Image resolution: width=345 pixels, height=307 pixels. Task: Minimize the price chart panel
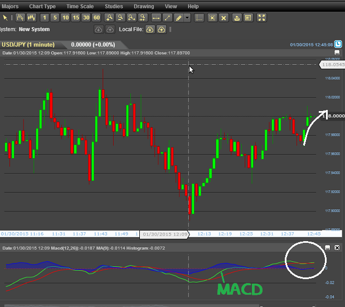click(337, 52)
